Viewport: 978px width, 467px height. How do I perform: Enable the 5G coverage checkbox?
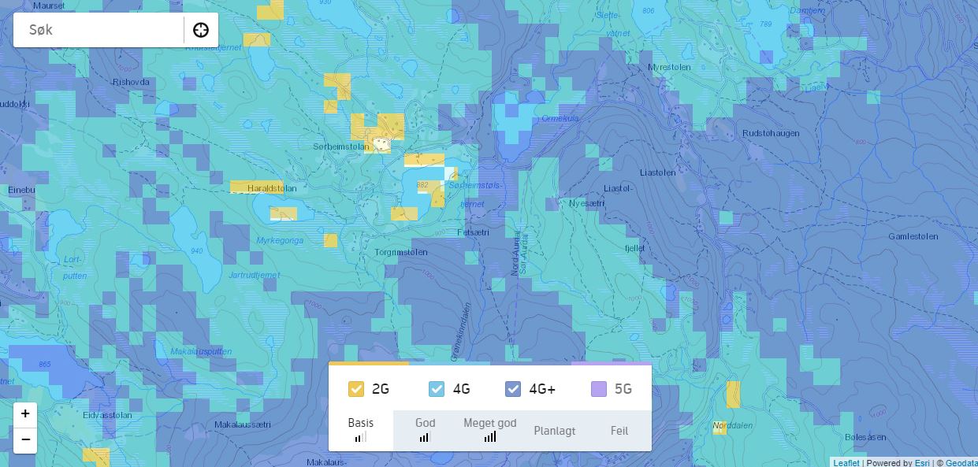point(598,389)
